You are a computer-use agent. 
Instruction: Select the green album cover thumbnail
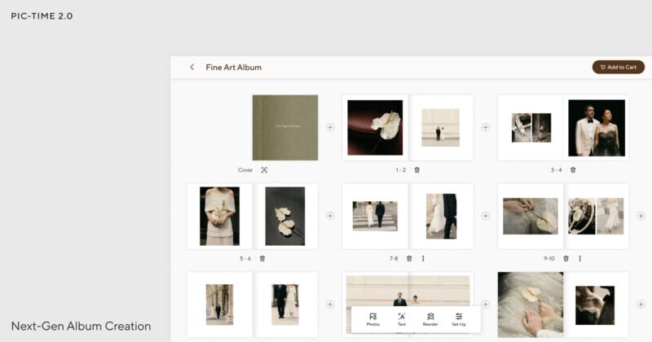284,128
